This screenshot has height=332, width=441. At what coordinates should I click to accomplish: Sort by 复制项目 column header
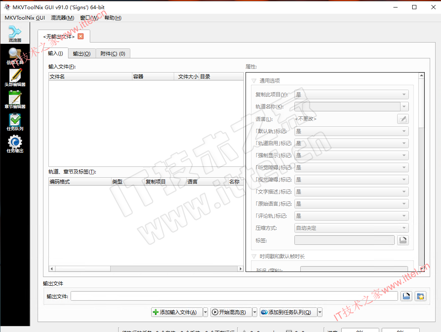tap(166, 182)
